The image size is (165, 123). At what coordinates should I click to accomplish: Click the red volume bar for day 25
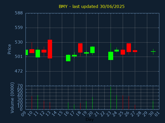tap(123, 102)
